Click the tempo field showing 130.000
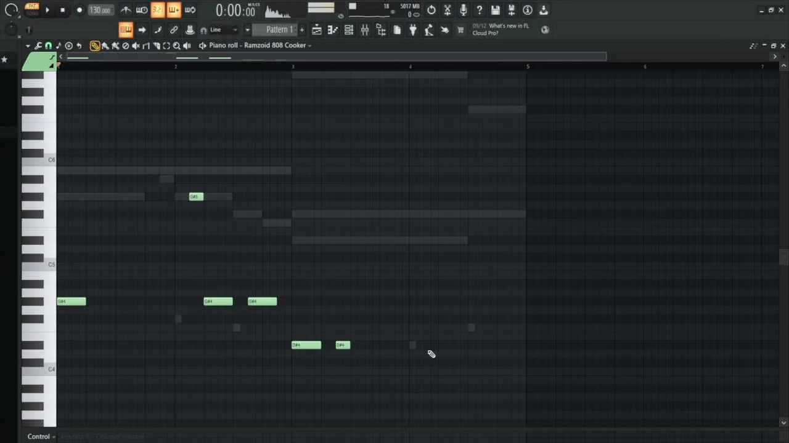 click(x=100, y=10)
